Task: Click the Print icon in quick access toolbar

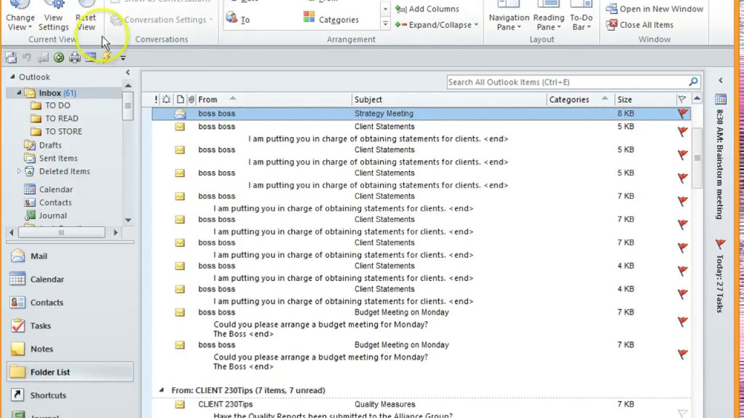Action: [75, 57]
